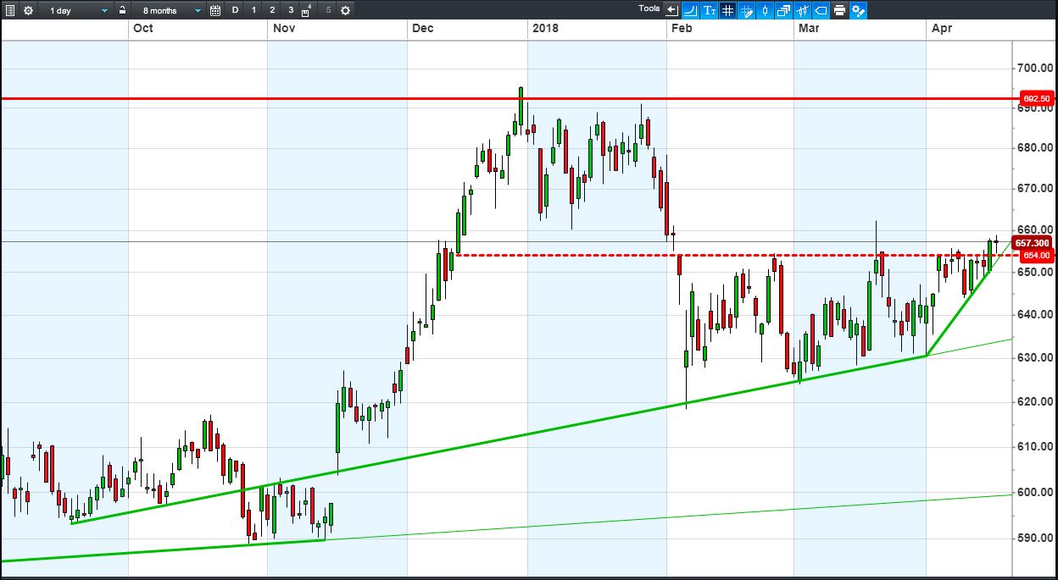
Task: Open the customize tools gear-pencil icon
Action: (x=859, y=10)
